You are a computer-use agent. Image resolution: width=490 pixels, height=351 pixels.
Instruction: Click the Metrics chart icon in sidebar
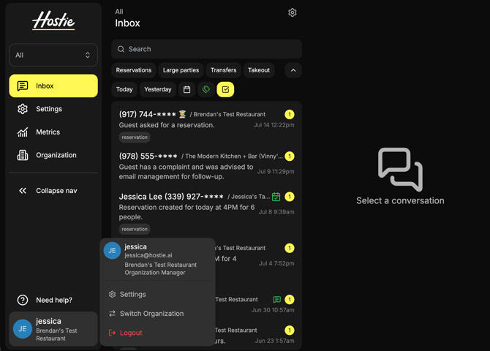[23, 132]
